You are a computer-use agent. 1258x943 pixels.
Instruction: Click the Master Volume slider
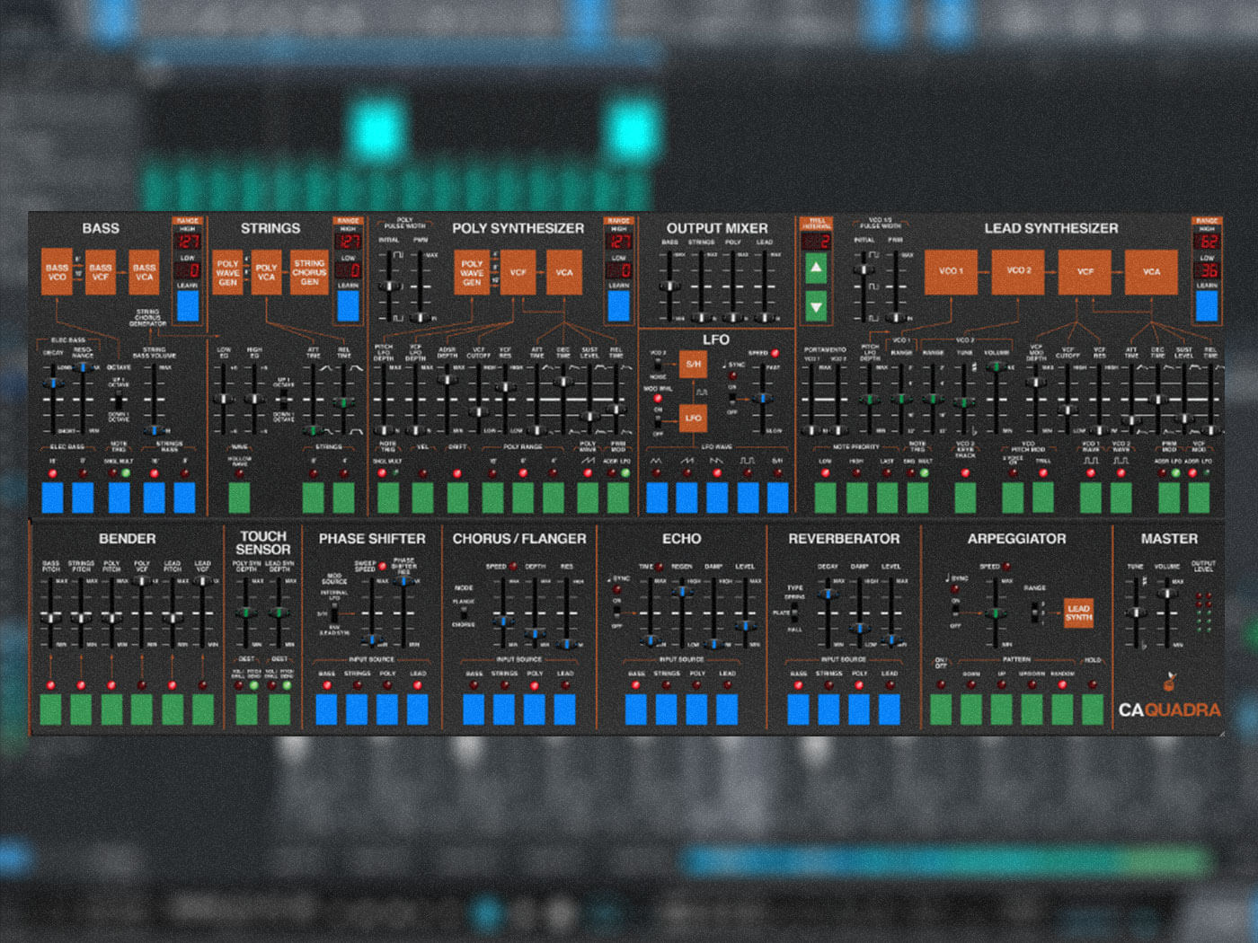(1166, 593)
